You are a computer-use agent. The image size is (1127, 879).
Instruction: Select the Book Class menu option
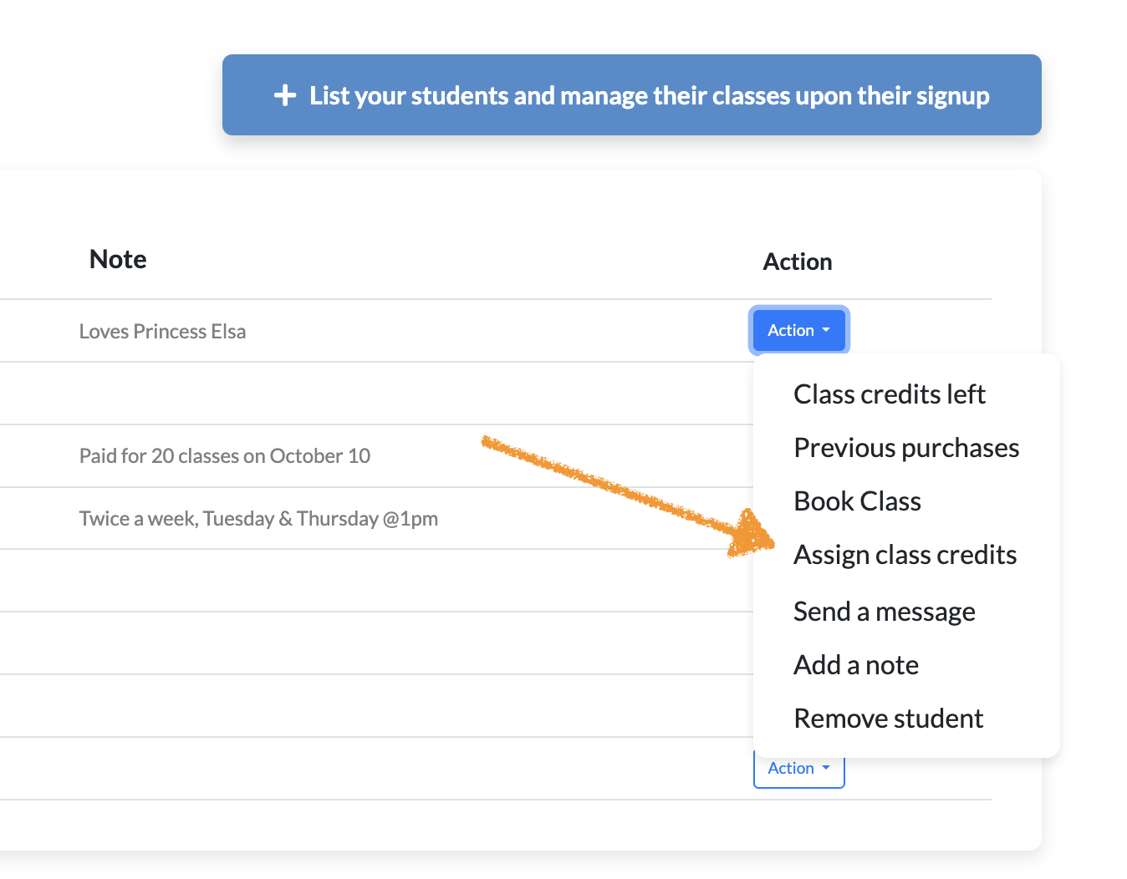(x=857, y=501)
